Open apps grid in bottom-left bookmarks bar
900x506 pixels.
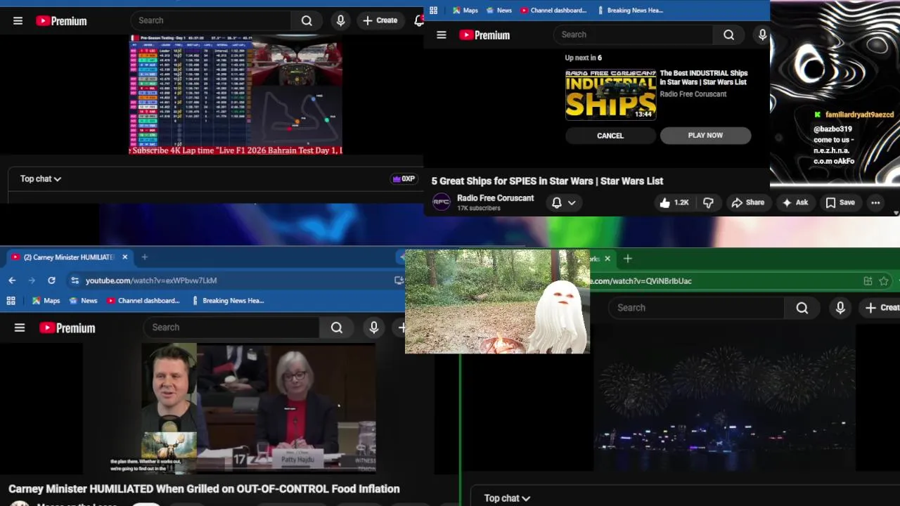pyautogui.click(x=11, y=301)
